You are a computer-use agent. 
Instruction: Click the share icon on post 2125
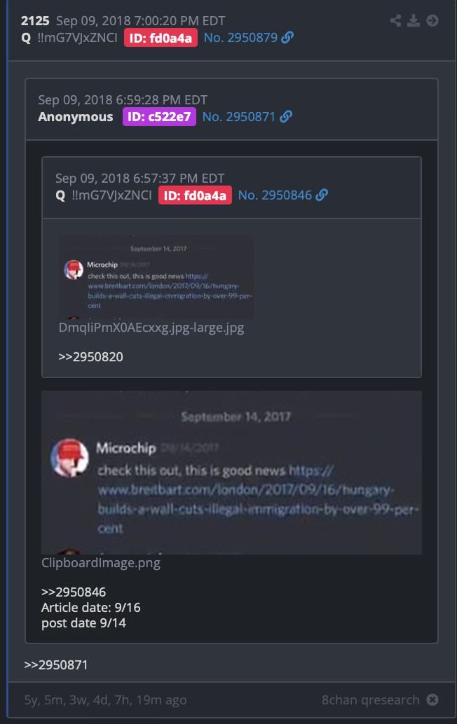395,20
